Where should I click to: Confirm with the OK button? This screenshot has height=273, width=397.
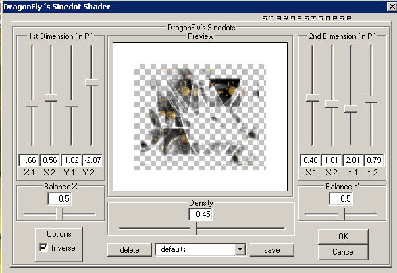coord(343,237)
